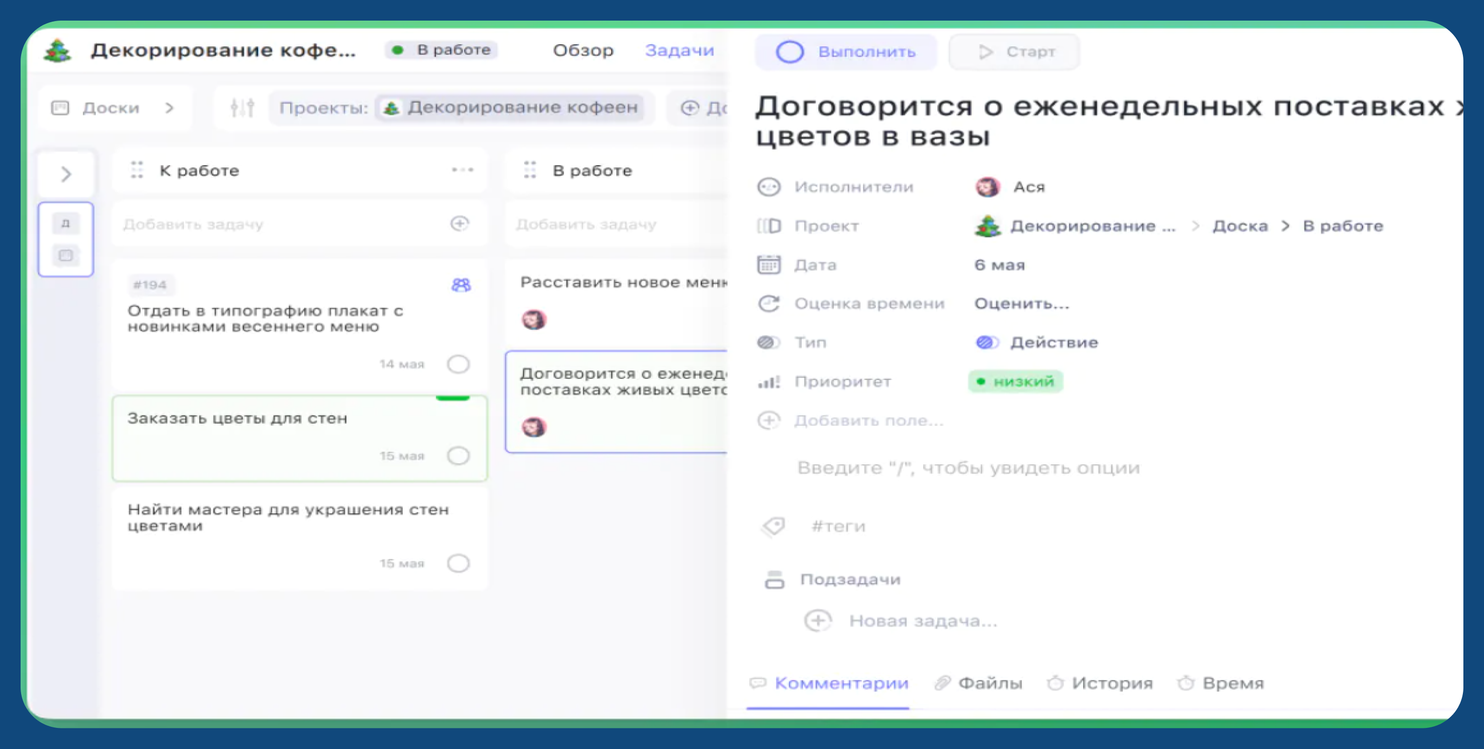This screenshot has height=749, width=1484.
Task: Click the низкий priority badge
Action: [x=1015, y=381]
